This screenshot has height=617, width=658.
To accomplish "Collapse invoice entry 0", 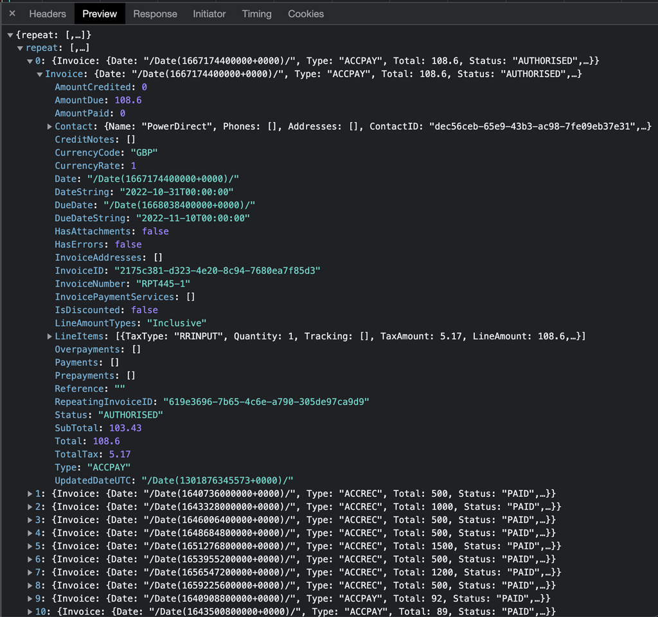I will coord(30,61).
